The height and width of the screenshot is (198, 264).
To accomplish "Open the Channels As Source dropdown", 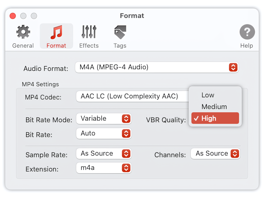I will point(215,154).
